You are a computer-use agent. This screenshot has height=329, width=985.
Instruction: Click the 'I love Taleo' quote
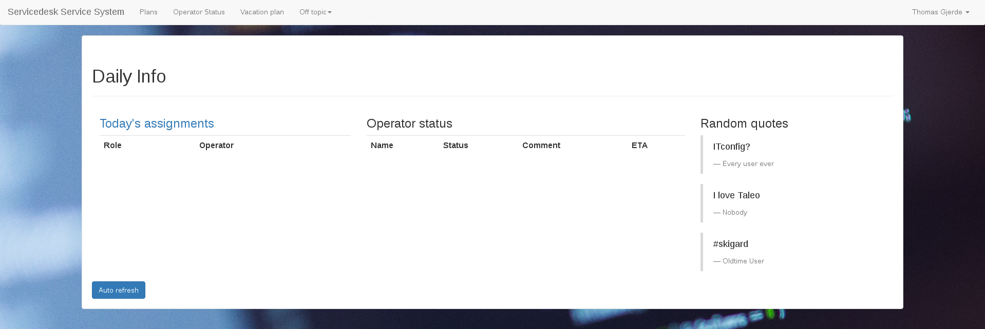point(736,195)
